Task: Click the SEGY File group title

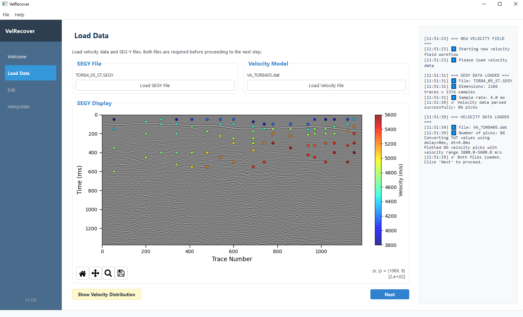Action: tap(89, 64)
